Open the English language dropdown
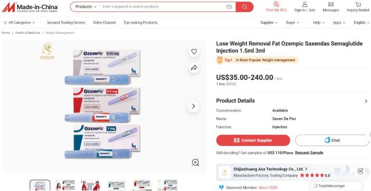The height and width of the screenshot is (191, 371). click(x=361, y=22)
